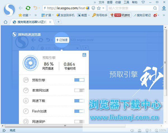Screen dimensions: 168x133
Task: Bookmark page with the star icon
Action: 99,8
